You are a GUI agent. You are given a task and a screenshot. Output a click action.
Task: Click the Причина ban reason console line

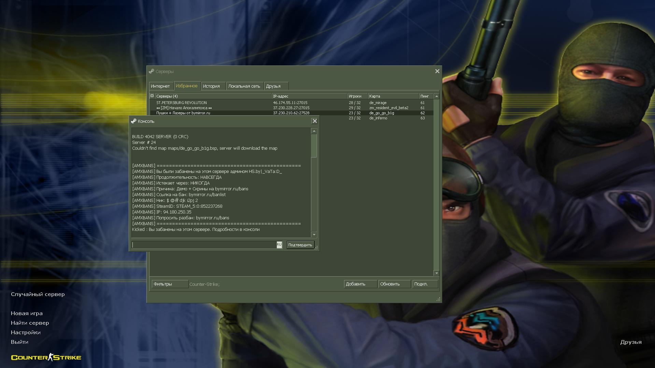click(x=190, y=189)
